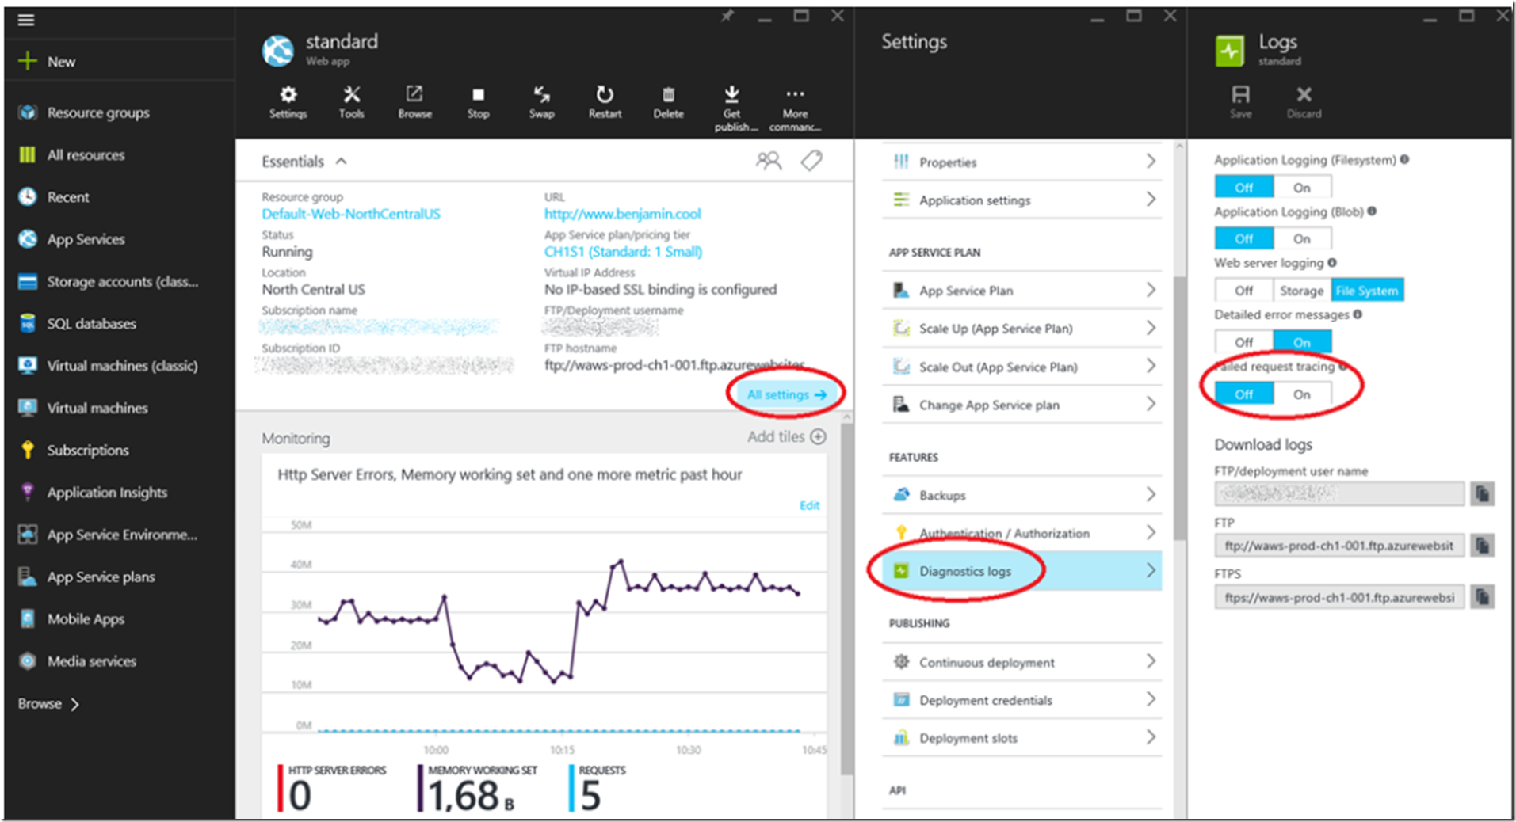Open App Service plans in sidebar
The width and height of the screenshot is (1516, 822).
pos(101,577)
